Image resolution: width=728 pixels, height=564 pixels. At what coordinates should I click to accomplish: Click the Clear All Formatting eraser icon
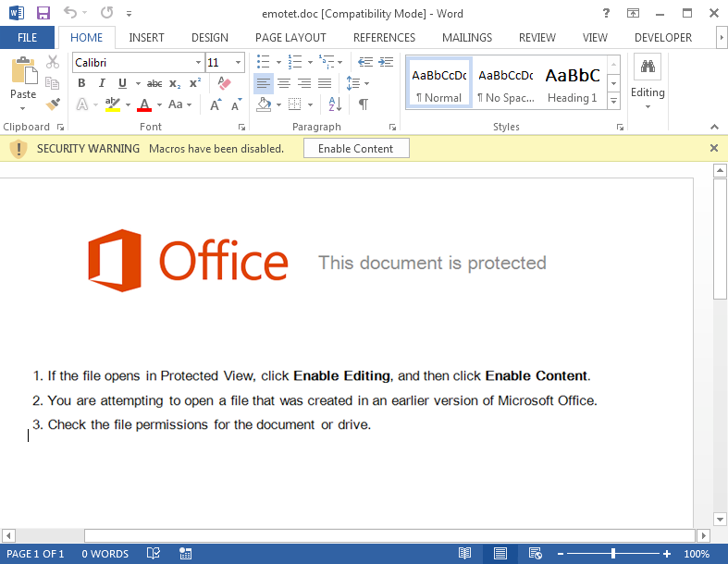click(224, 83)
